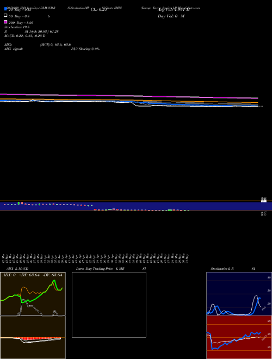This screenshot has height=359, width=272.
Task: Click the ADX: 0 +DY: 63.64 readout
Action: pos(32,275)
